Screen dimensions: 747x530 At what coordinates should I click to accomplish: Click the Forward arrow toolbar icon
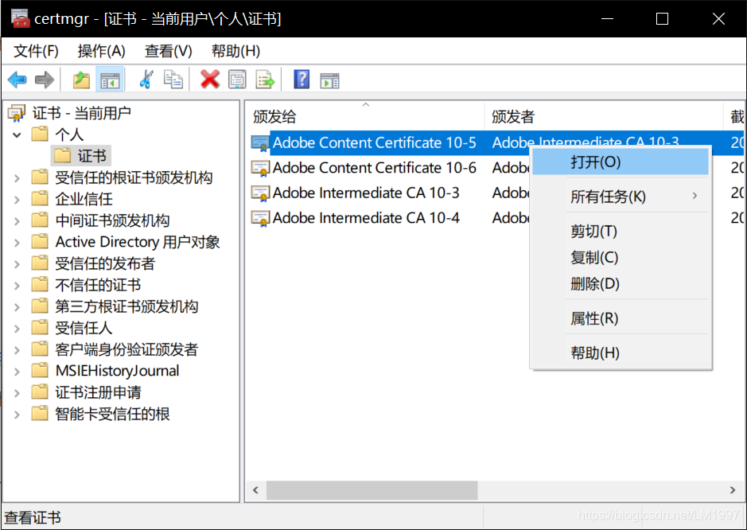coord(45,80)
